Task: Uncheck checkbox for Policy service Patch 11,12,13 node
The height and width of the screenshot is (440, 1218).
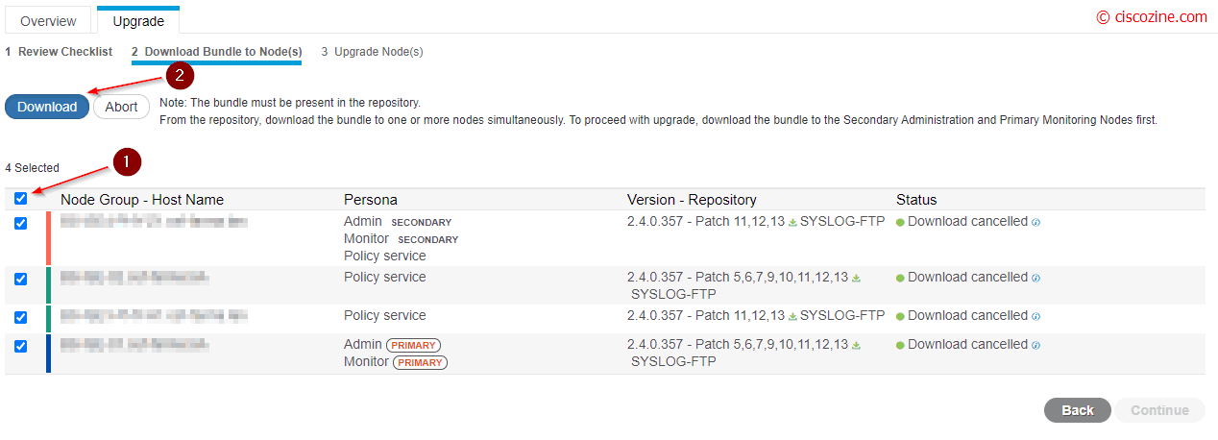Action: [x=21, y=317]
